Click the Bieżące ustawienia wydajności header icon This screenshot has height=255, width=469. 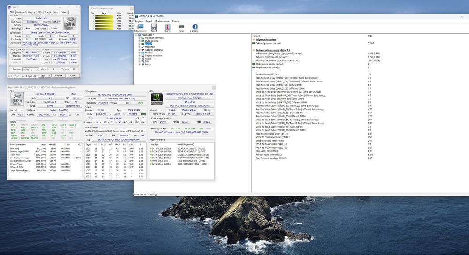254,50
